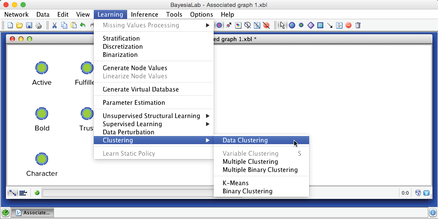Select the blue circle node creation tool

(292, 25)
